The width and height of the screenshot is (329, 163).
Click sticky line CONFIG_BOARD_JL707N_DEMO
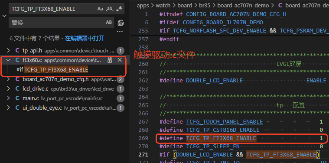[223, 23]
